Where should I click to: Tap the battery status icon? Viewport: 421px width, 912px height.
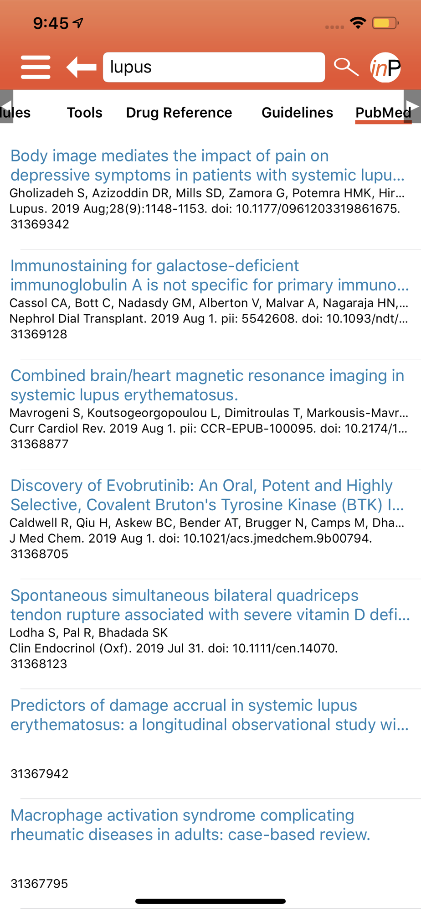(x=385, y=23)
